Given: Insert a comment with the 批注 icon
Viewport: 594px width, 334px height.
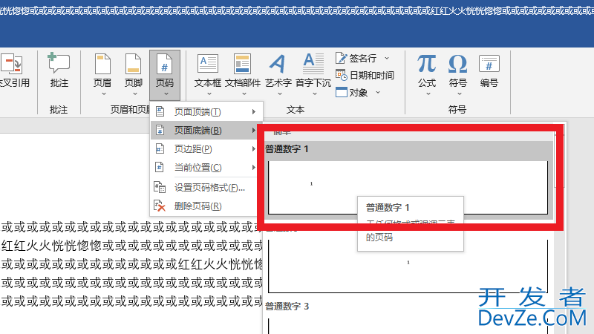Looking at the screenshot, I should tap(59, 63).
